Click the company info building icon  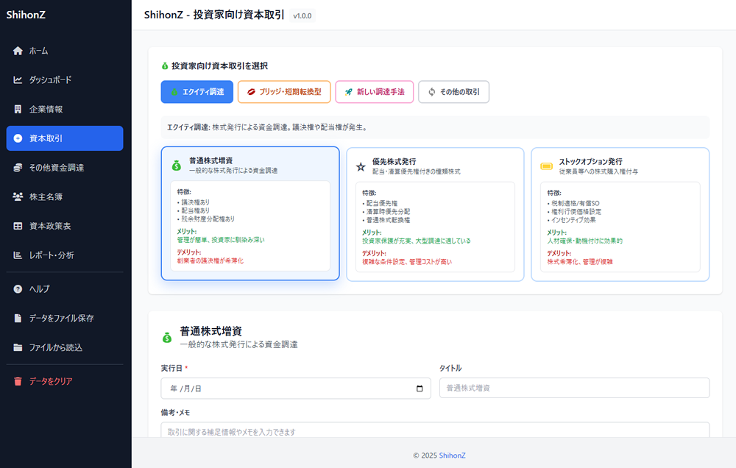[18, 109]
